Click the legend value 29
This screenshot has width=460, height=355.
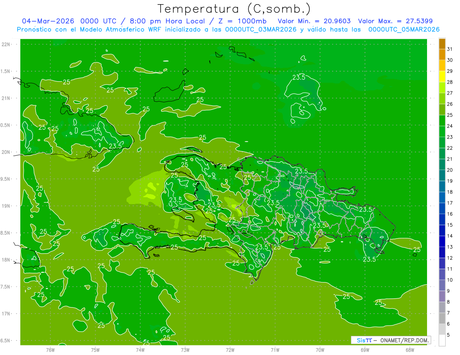[x=450, y=71]
